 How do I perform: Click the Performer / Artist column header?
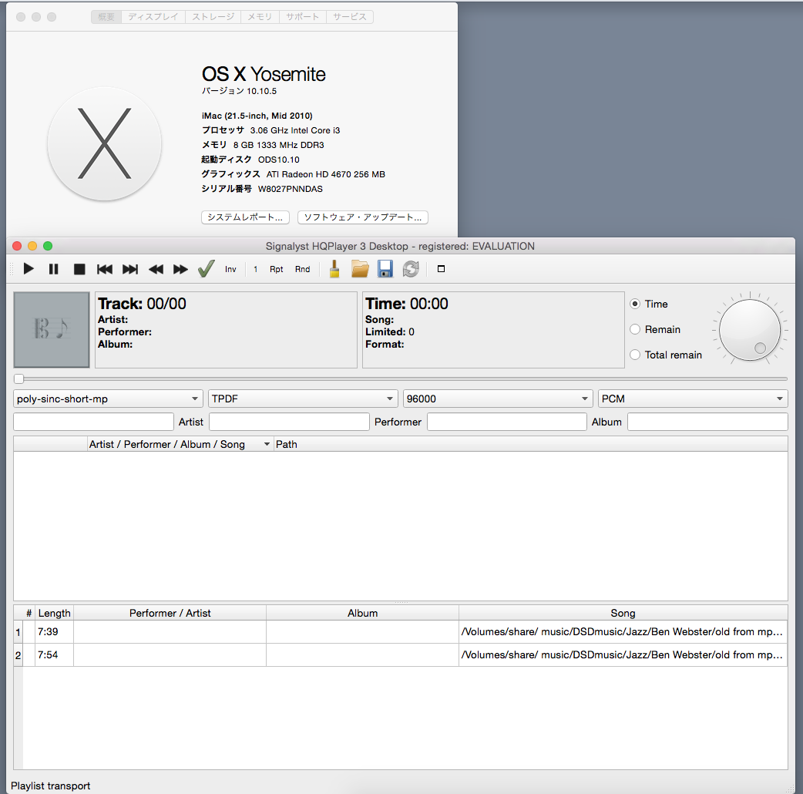[x=170, y=613]
